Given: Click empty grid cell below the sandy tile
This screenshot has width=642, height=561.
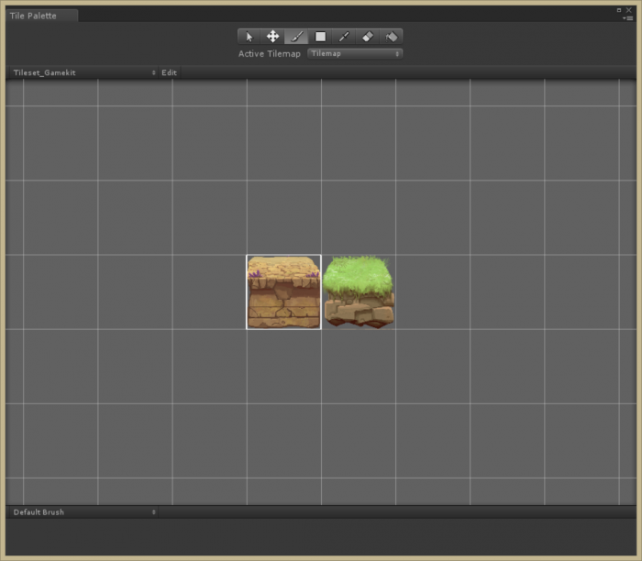Looking at the screenshot, I should click(283, 366).
